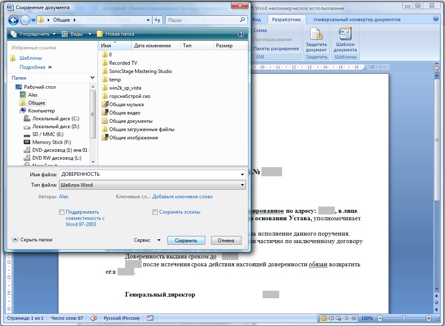Switch to Outline view icon

tap(346, 318)
